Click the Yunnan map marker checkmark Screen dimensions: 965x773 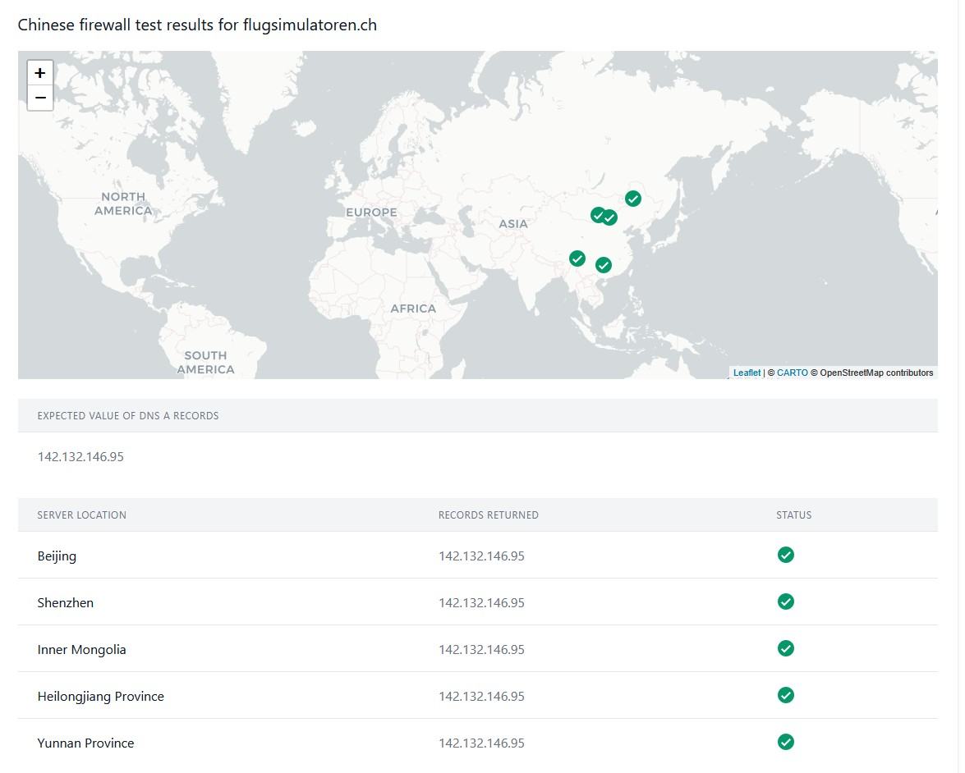click(577, 259)
